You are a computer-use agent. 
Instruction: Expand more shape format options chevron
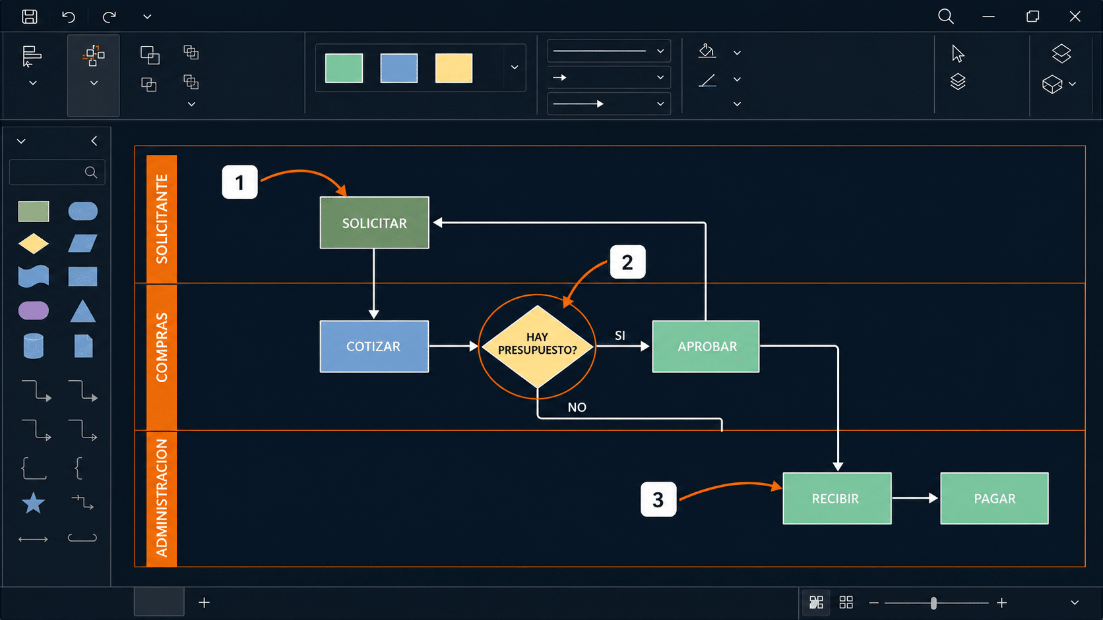pyautogui.click(x=737, y=104)
